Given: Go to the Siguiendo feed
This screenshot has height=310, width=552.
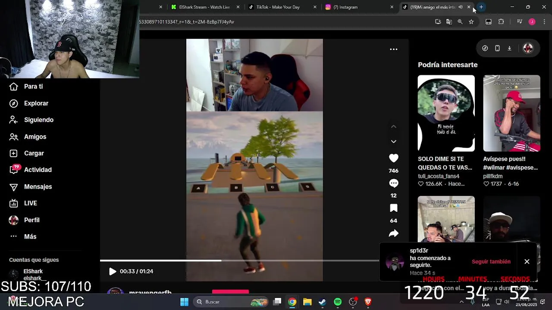Looking at the screenshot, I should 32,120.
